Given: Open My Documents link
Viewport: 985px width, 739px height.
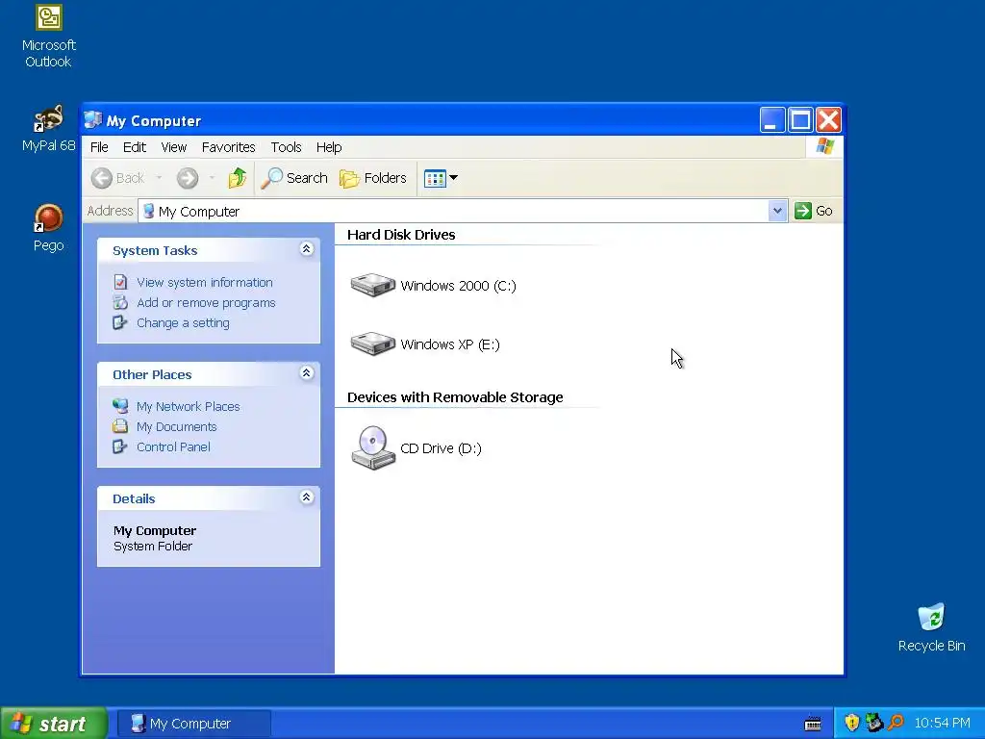Looking at the screenshot, I should pos(177,426).
